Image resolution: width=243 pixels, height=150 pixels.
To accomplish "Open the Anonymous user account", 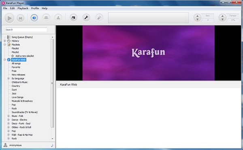I will (x=15, y=145).
